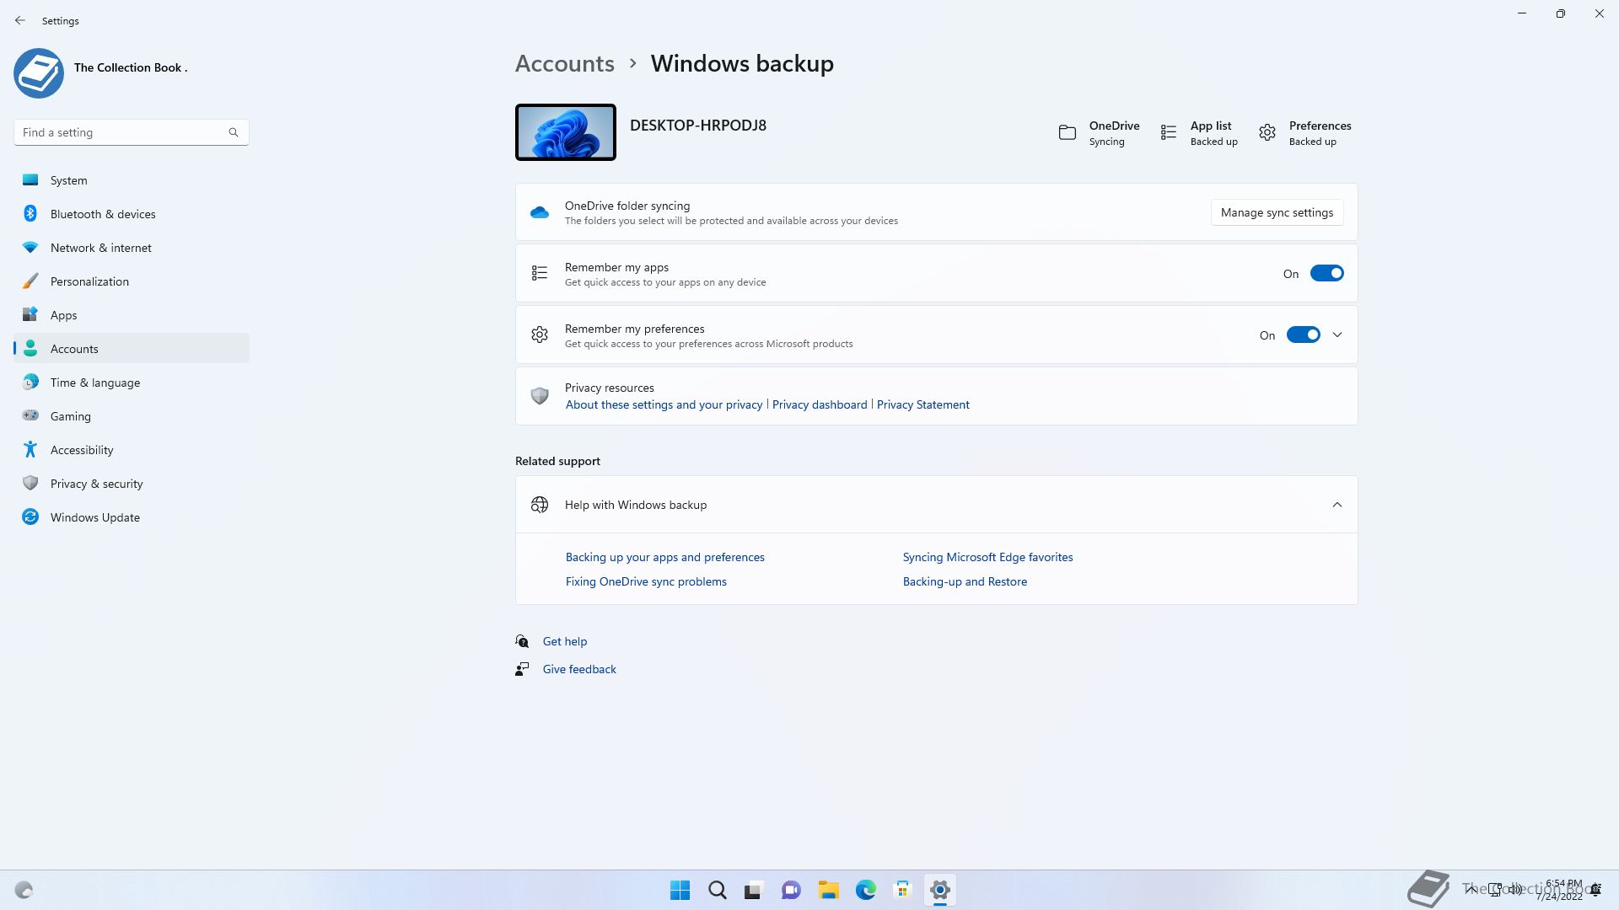1619x910 pixels.
Task: Open Network & internet category
Action: pos(132,248)
